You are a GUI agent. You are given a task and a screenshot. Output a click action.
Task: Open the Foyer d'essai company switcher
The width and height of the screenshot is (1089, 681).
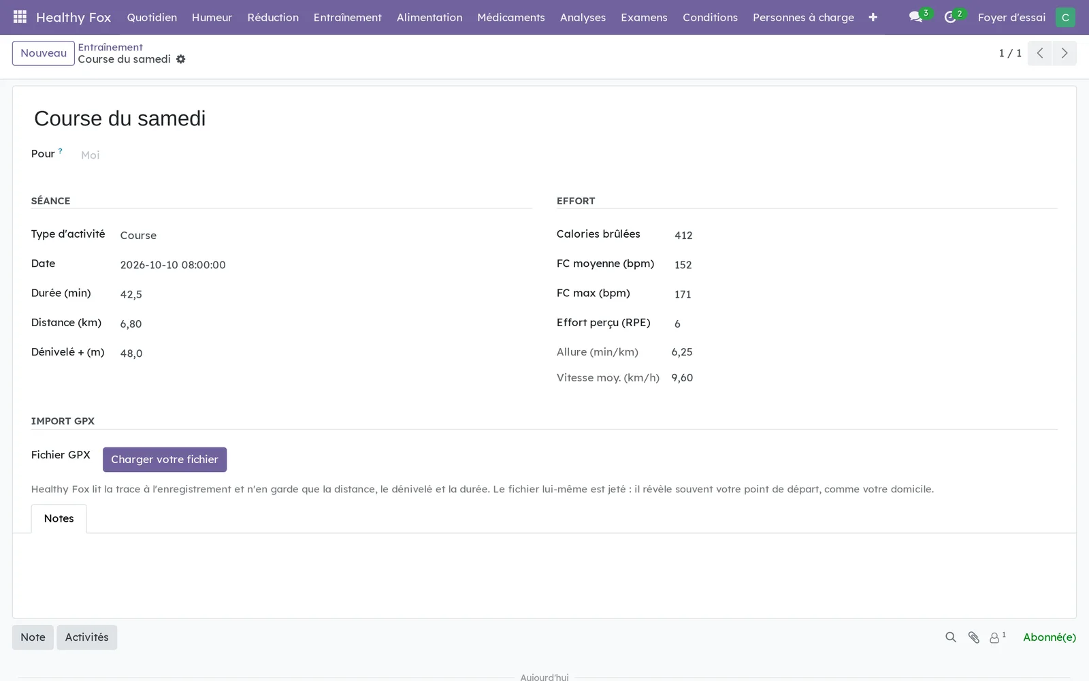(1011, 17)
